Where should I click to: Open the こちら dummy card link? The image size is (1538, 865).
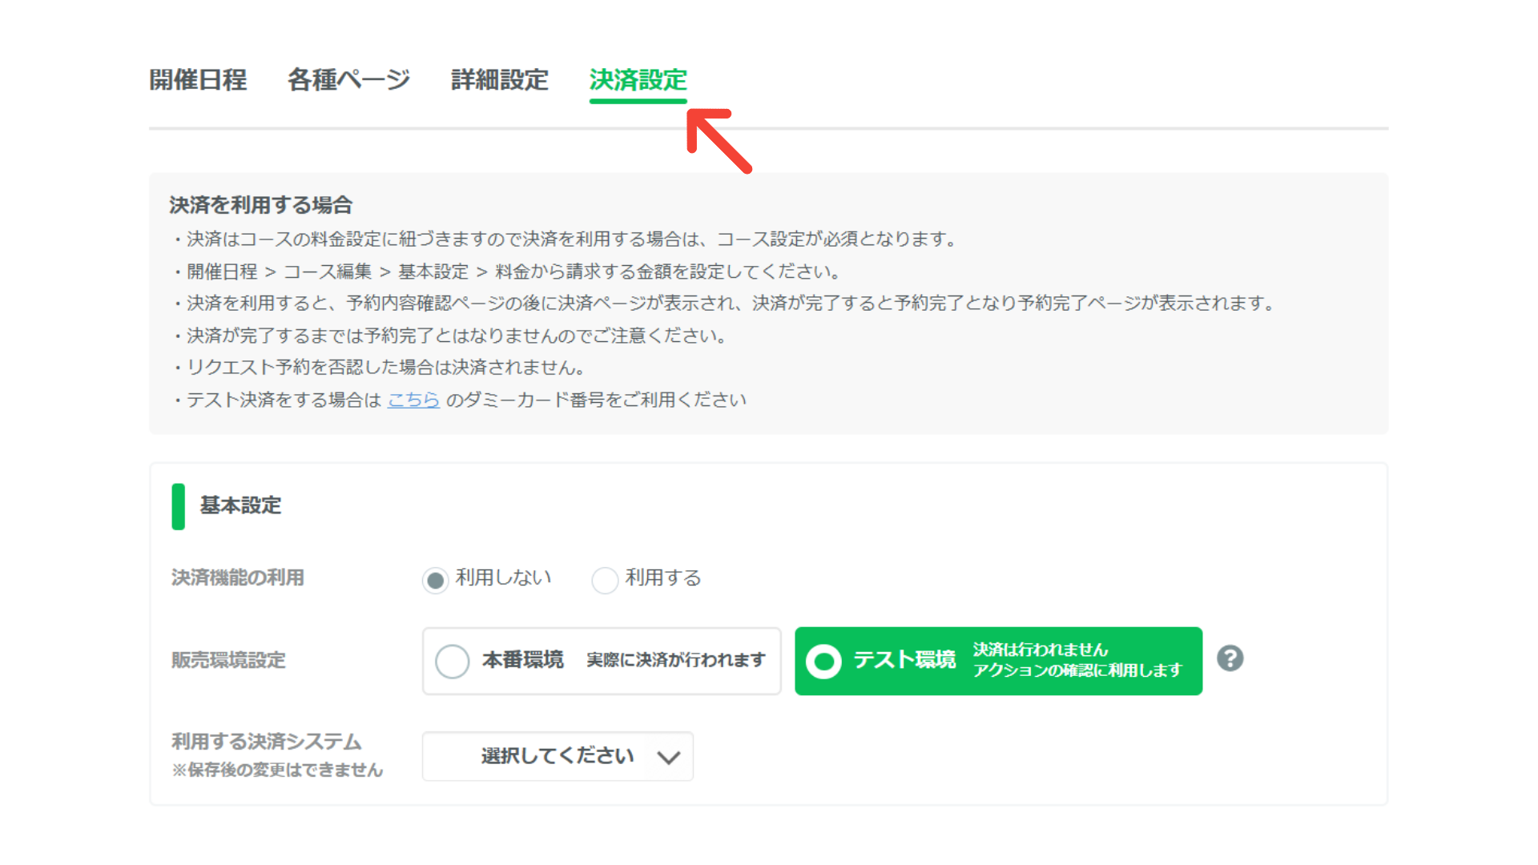click(x=413, y=400)
